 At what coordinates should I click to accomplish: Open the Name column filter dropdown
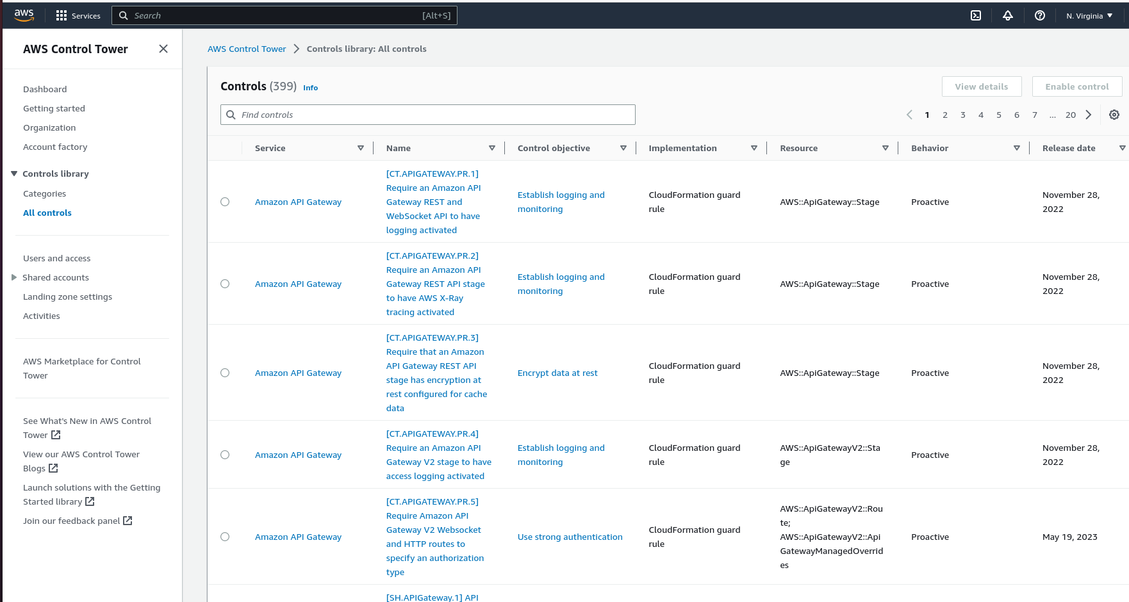coord(492,148)
